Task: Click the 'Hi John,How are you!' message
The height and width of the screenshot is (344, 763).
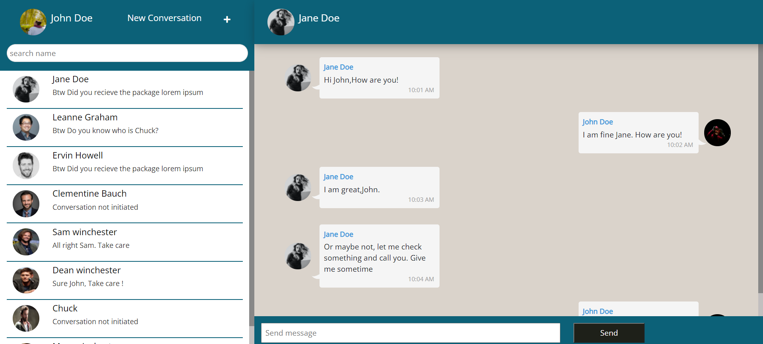Action: [361, 80]
